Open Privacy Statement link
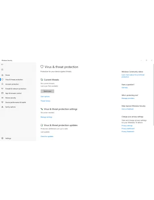This screenshot has height=200, width=154. 128,132
